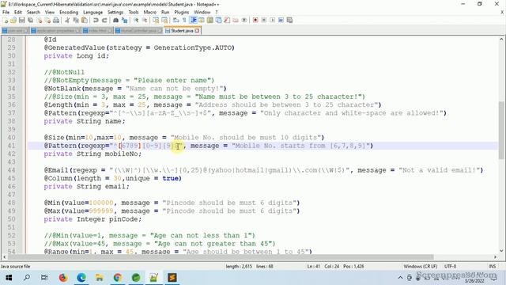Viewport: 506px width, 285px height.
Task: Save the current file using toolbar icon
Action: 22,20
